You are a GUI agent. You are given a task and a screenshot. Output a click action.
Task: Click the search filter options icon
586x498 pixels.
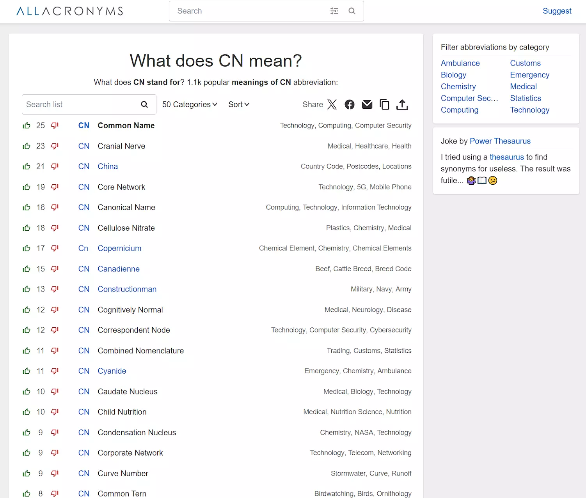[334, 11]
